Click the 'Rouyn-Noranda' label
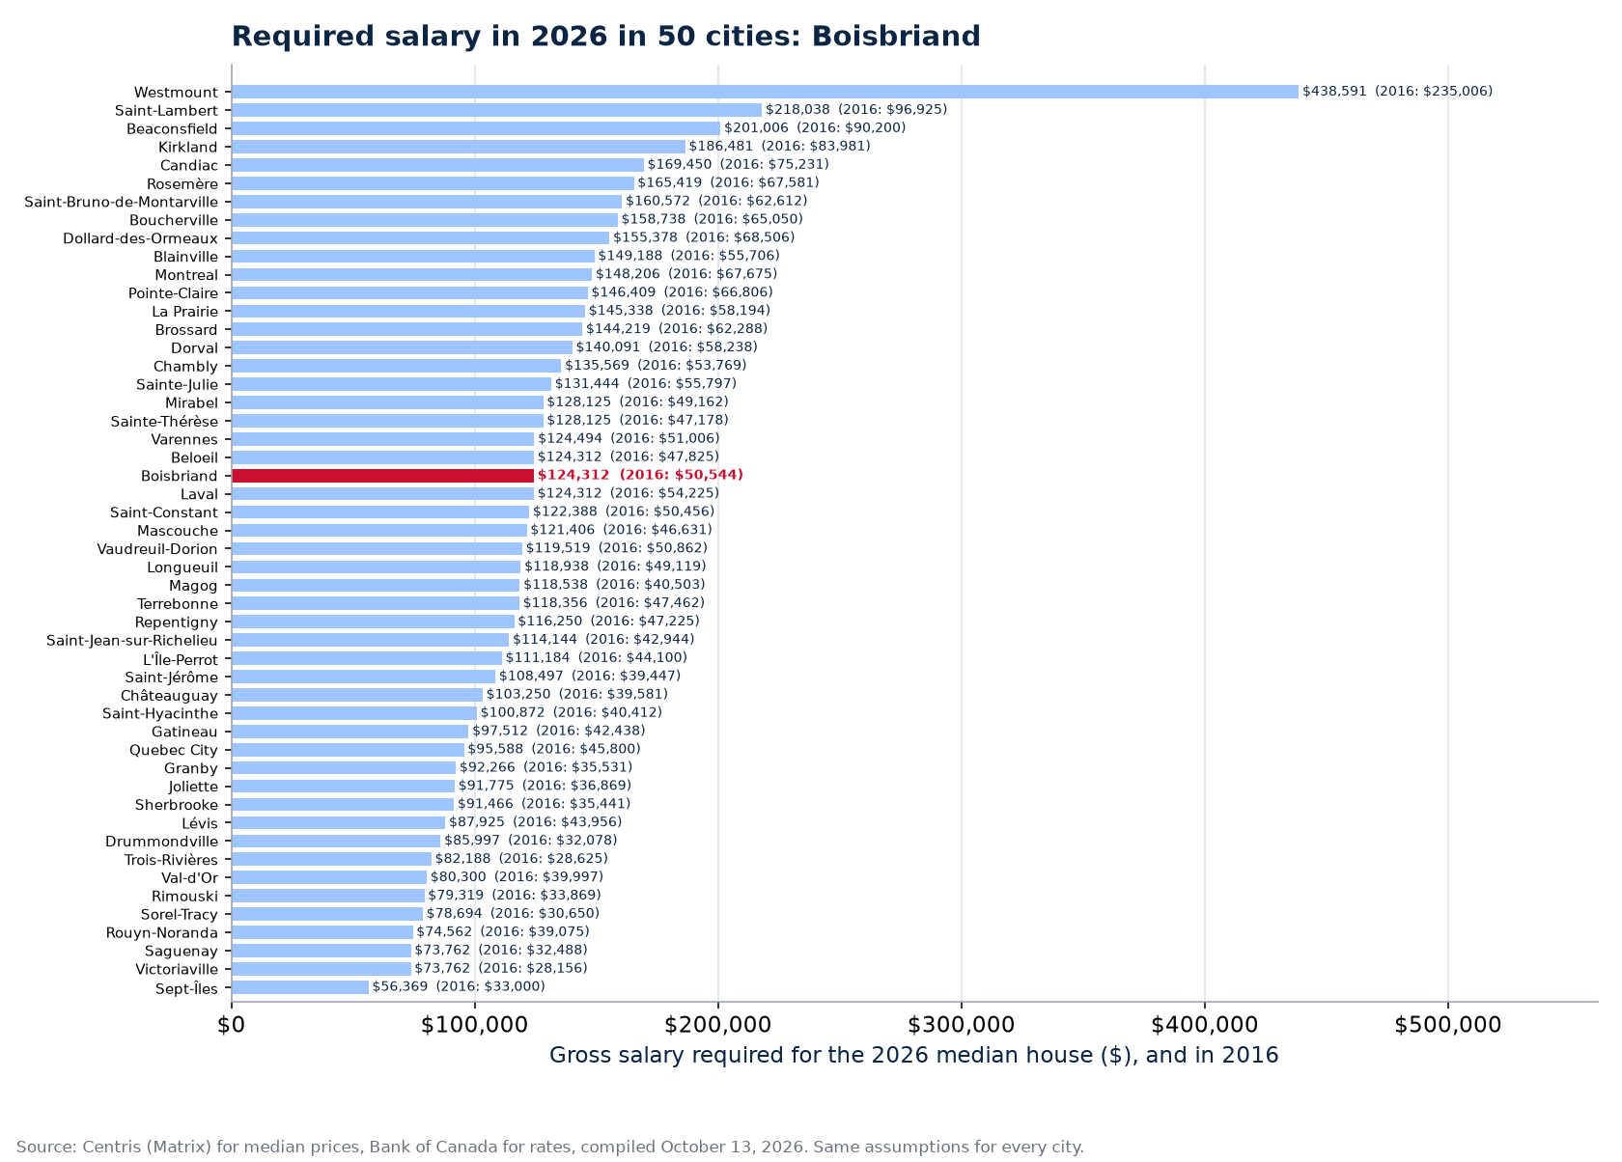Viewport: 1622px width, 1162px height. (x=162, y=933)
